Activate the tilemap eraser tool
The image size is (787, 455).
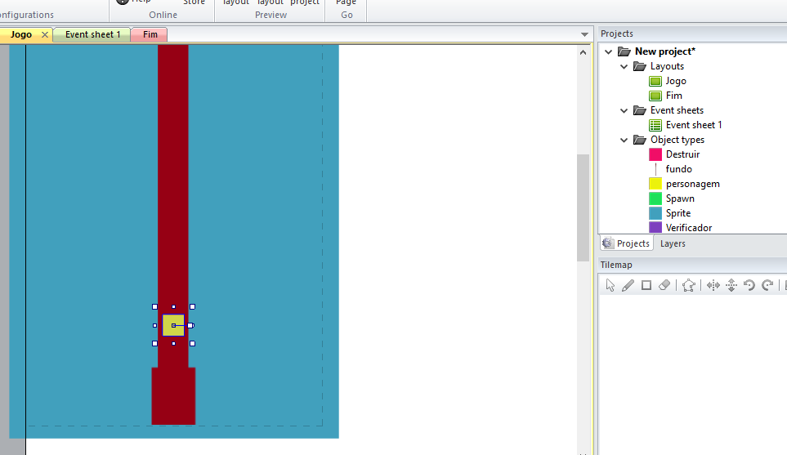pyautogui.click(x=664, y=285)
